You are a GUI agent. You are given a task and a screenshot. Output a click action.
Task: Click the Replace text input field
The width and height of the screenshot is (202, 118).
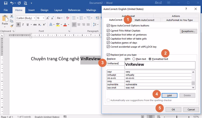[x=115, y=63]
